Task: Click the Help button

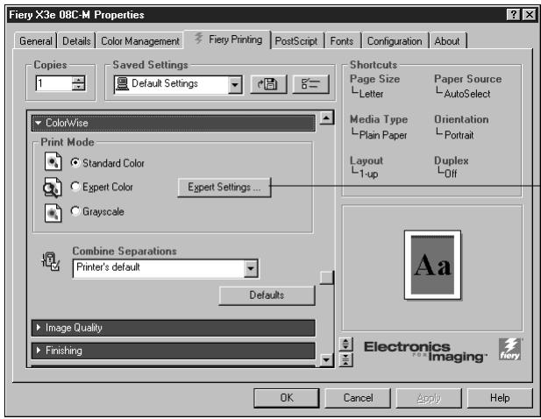Action: (500, 398)
